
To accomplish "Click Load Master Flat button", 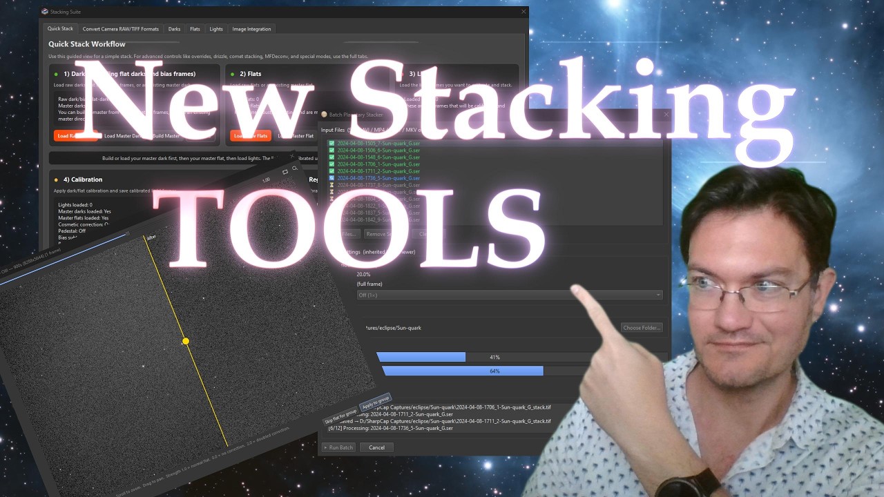I will tap(296, 136).
